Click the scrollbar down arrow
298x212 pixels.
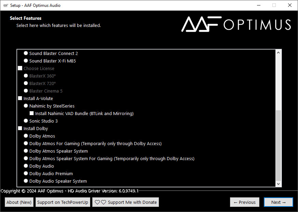coord(278,184)
